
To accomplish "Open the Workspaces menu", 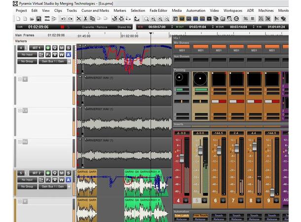I will coord(233,10).
